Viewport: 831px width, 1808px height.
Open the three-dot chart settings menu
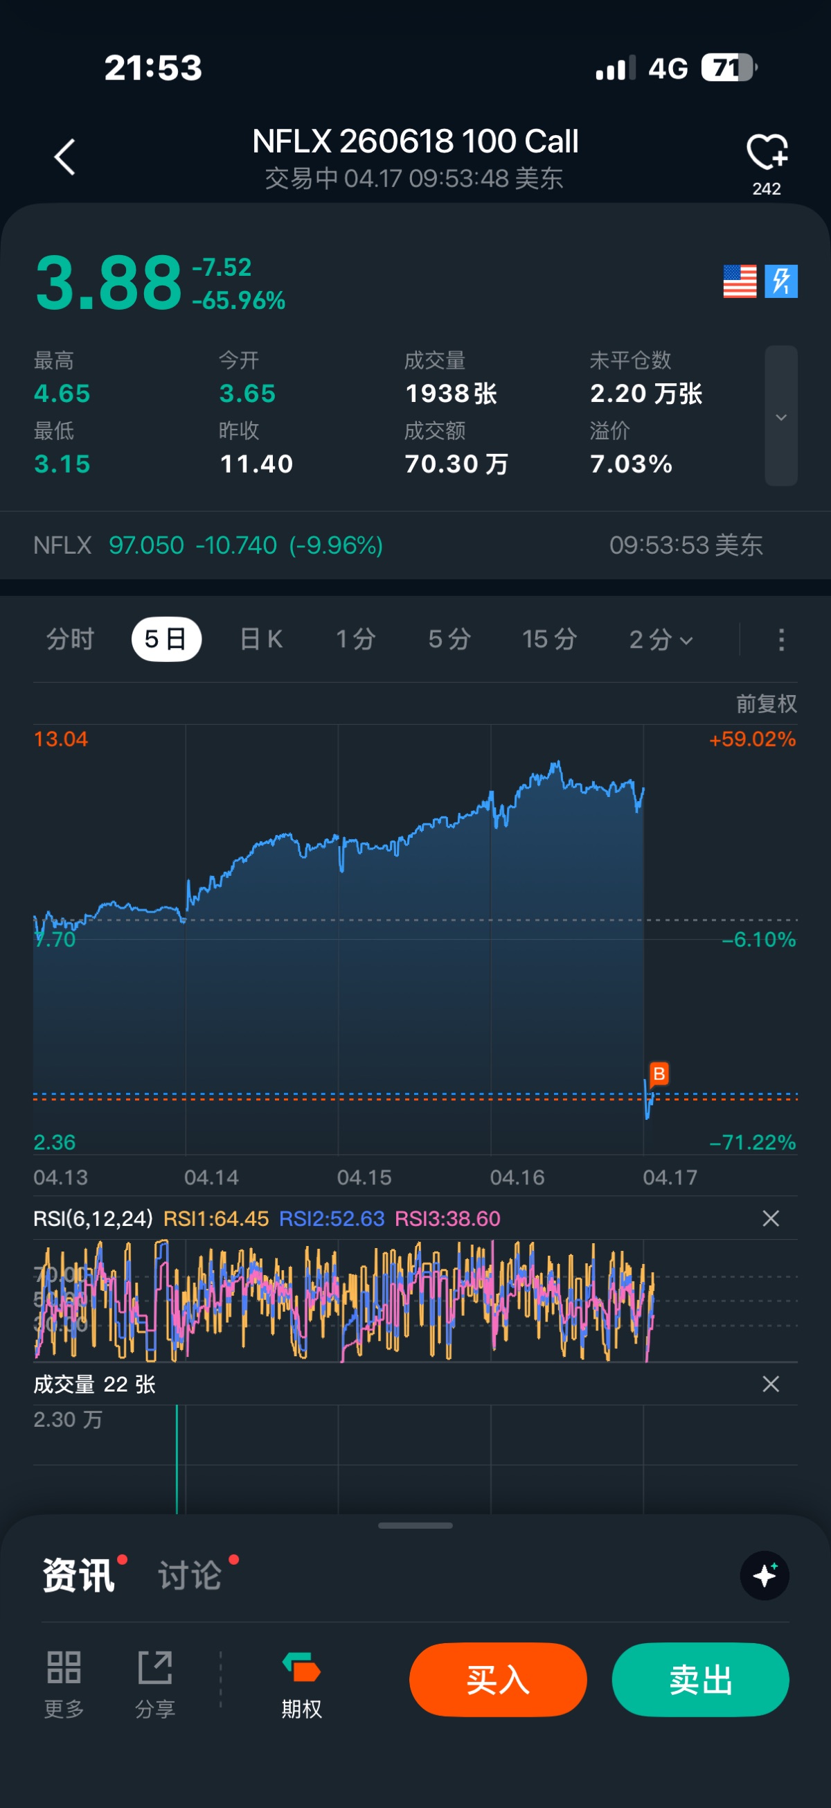click(781, 640)
